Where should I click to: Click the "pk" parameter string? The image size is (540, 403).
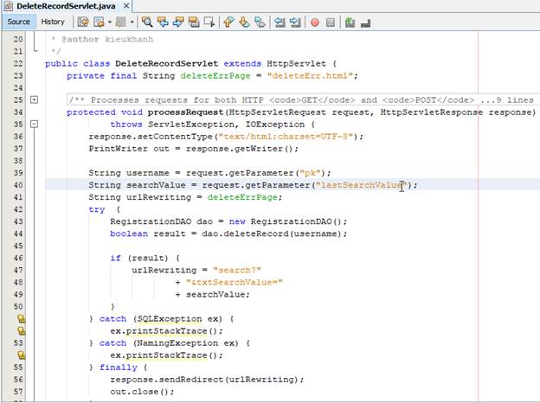310,173
